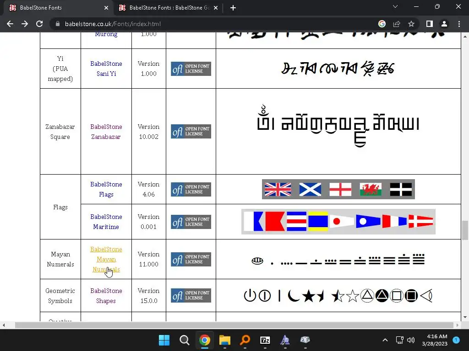Open the notification center badge
Screen dimensions: 469x351
coord(456,340)
